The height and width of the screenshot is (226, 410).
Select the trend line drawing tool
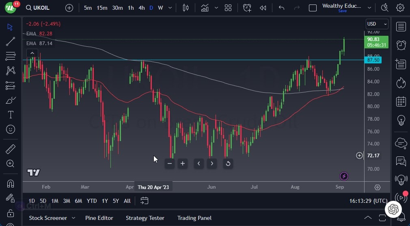tap(11, 41)
